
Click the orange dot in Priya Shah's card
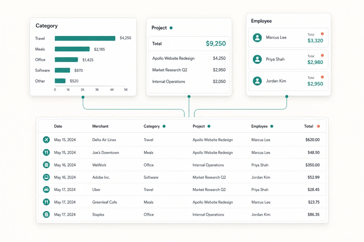point(322,55)
